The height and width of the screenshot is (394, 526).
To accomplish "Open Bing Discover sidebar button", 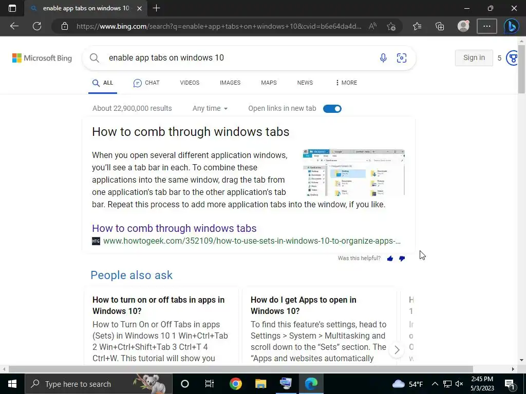I will pos(511,26).
